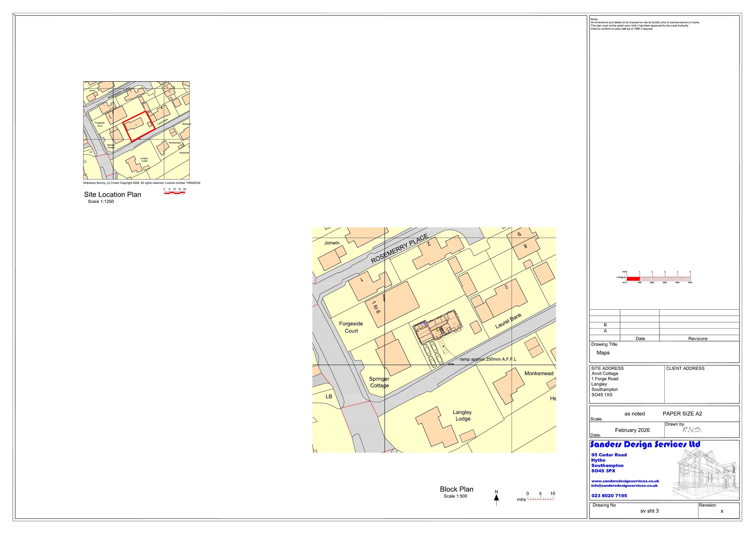This screenshot has width=755, height=534.
Task: Click the Block Plan metres scale bar
Action: 540,499
